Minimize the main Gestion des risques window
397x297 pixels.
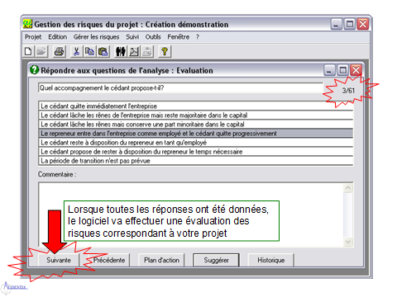point(336,24)
